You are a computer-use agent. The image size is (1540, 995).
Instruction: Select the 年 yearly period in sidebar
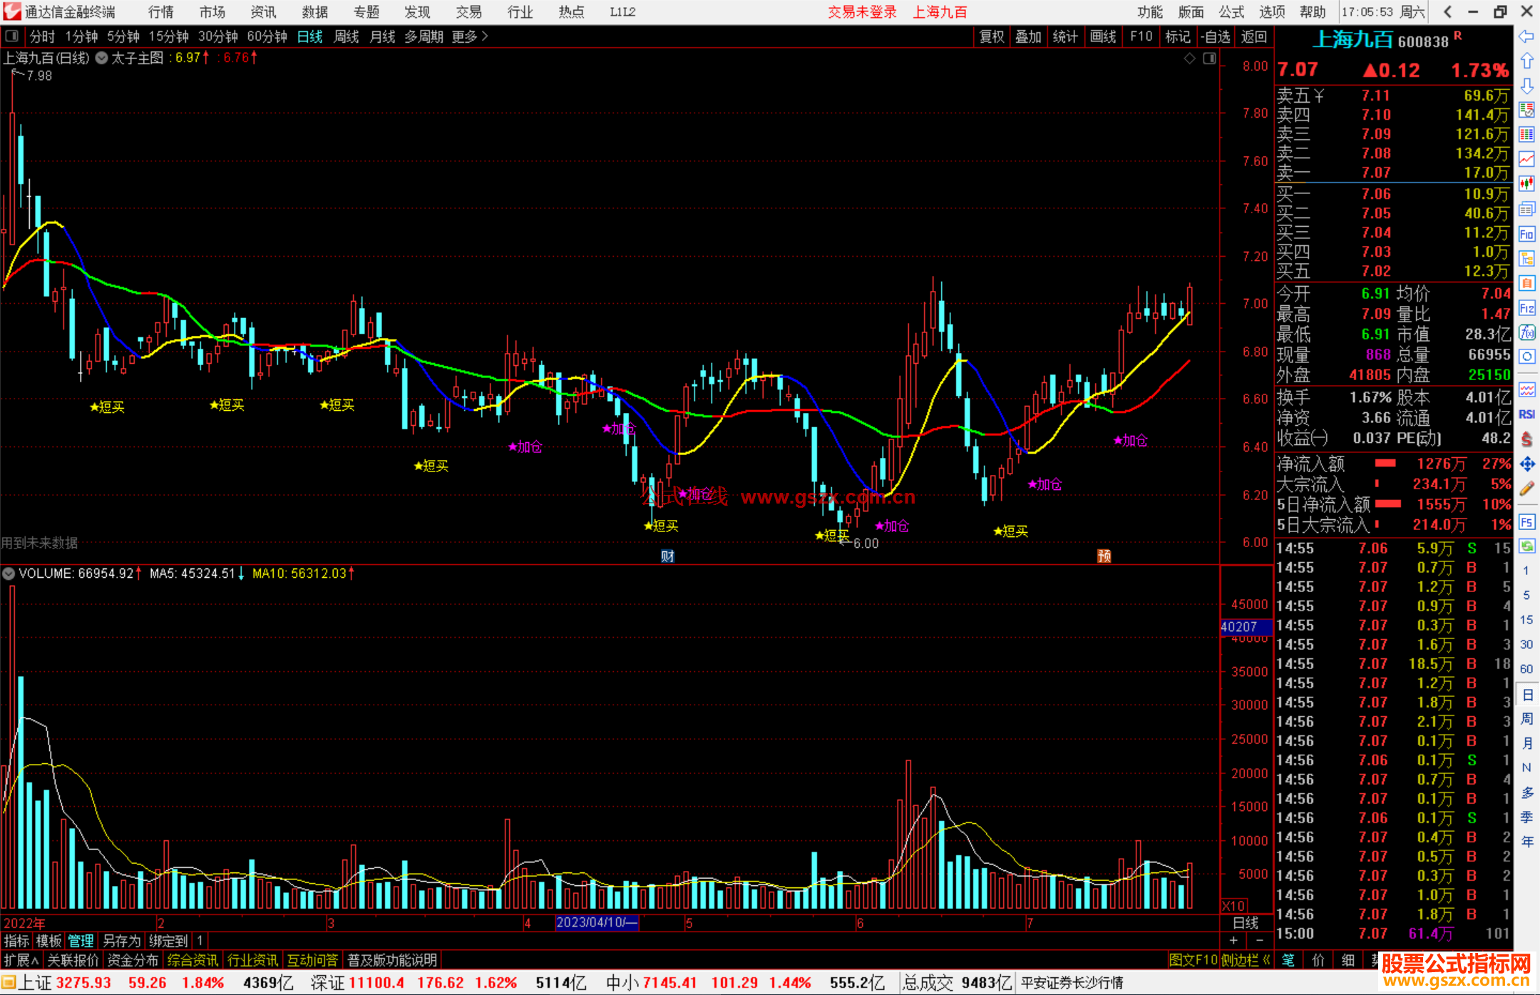click(1526, 842)
